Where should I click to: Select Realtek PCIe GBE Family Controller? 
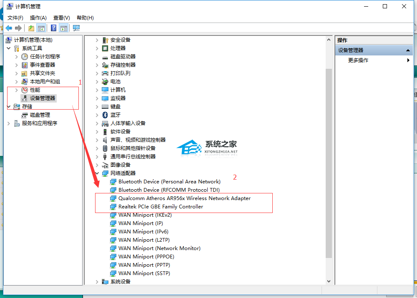161,207
